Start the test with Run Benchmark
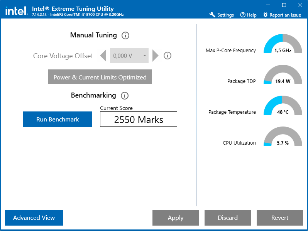The width and height of the screenshot is (308, 231). (x=58, y=119)
